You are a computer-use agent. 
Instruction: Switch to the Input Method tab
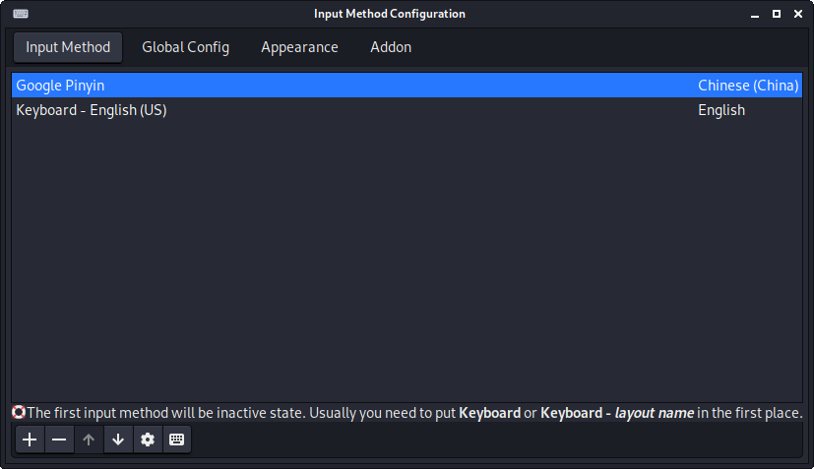(x=68, y=47)
